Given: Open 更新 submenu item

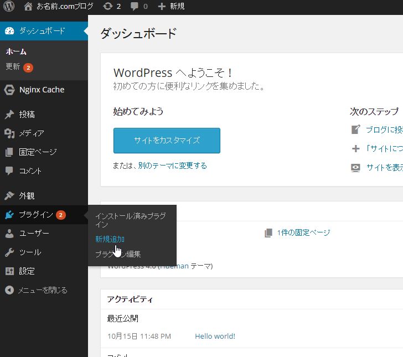Looking at the screenshot, I should tap(13, 66).
